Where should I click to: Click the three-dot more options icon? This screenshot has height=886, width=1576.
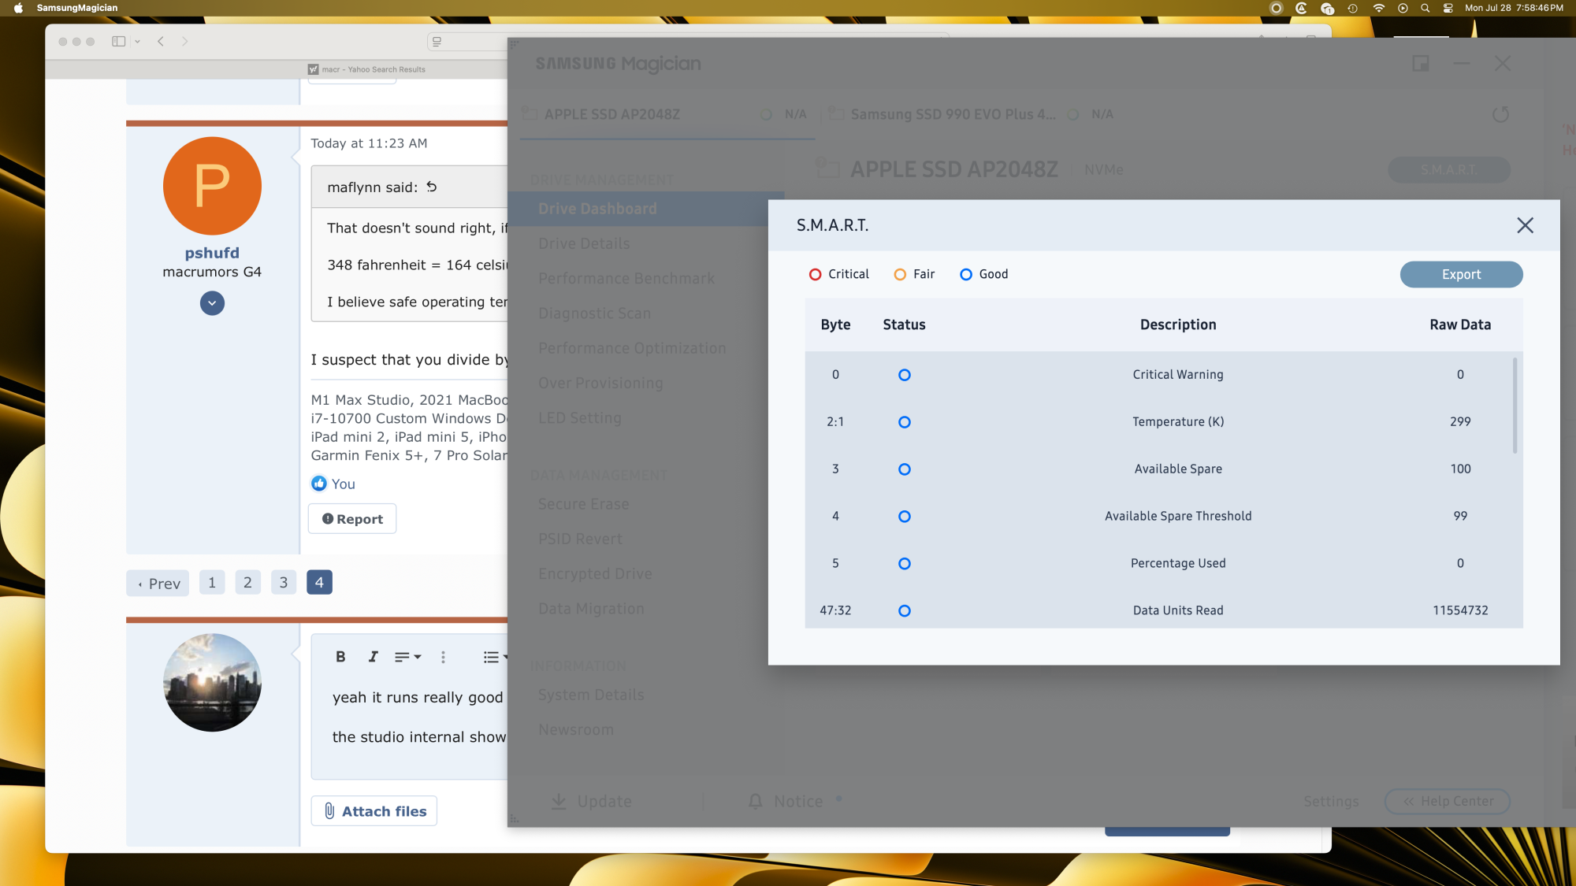pos(443,657)
